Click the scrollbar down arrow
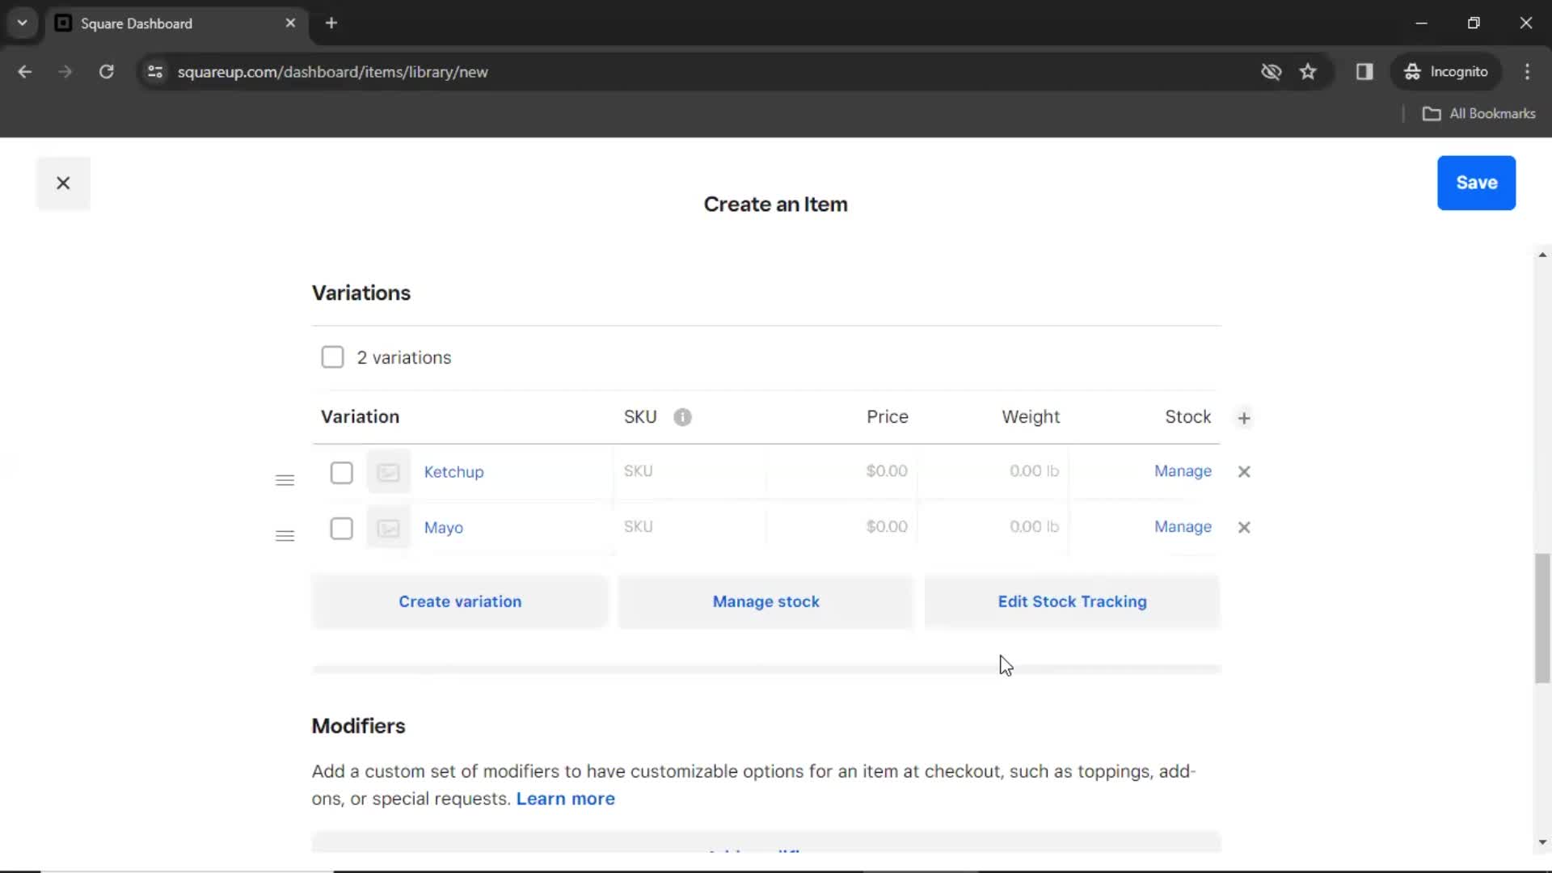 click(1542, 842)
